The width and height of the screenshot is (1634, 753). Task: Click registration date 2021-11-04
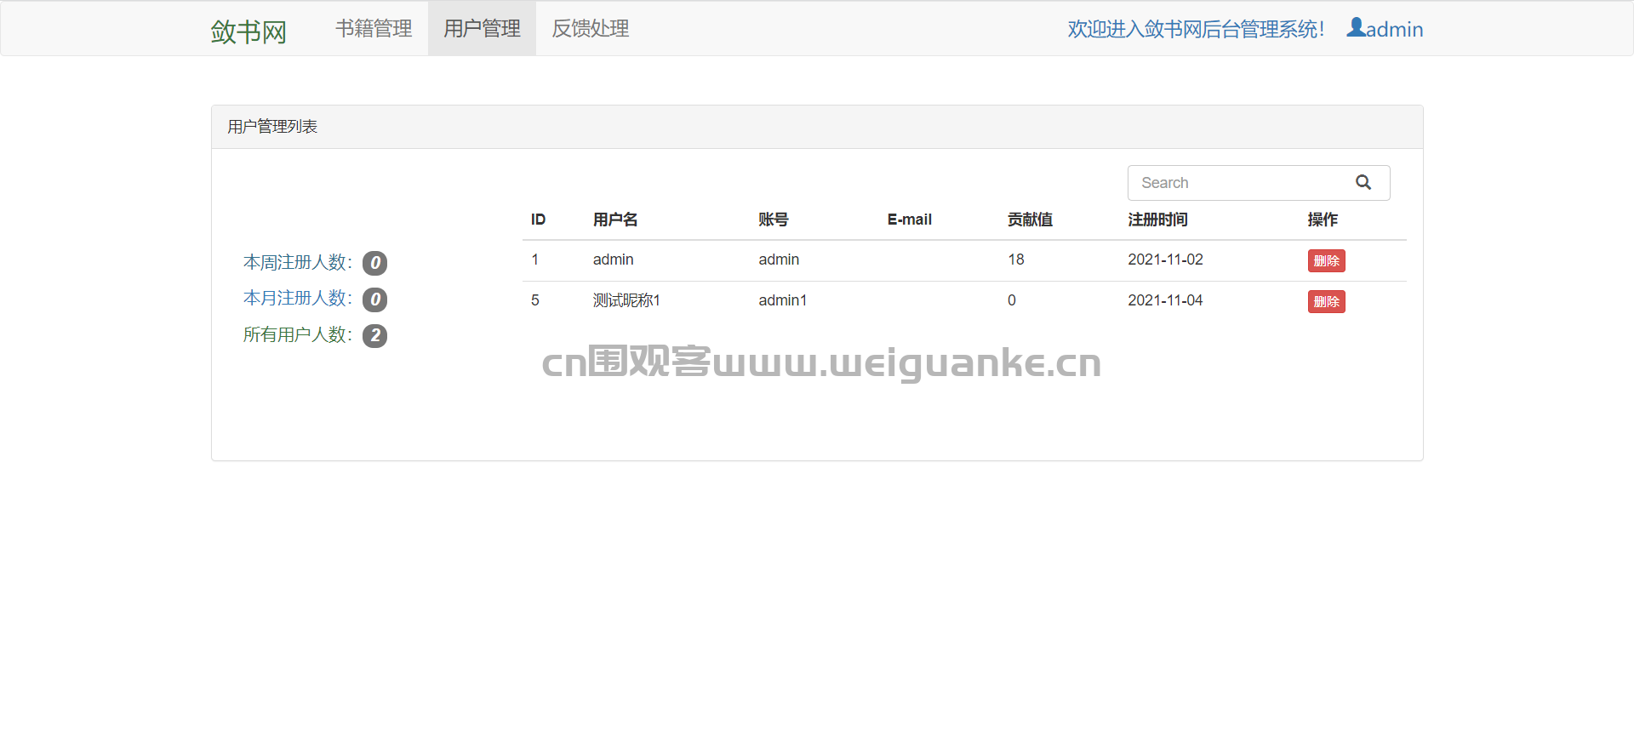click(x=1165, y=300)
